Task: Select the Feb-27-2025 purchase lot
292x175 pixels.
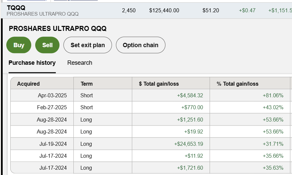Action: [52, 108]
